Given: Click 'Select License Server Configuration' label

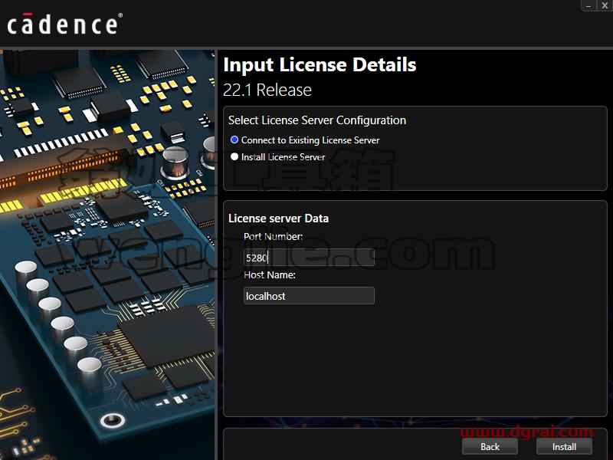Looking at the screenshot, I should pos(317,120).
